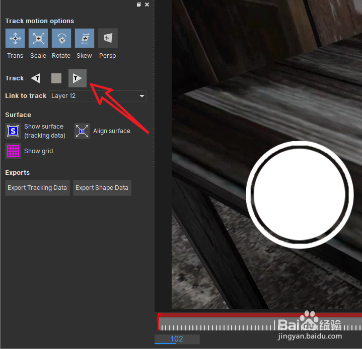Click the Show surface (tracking data) label

[x=45, y=131]
